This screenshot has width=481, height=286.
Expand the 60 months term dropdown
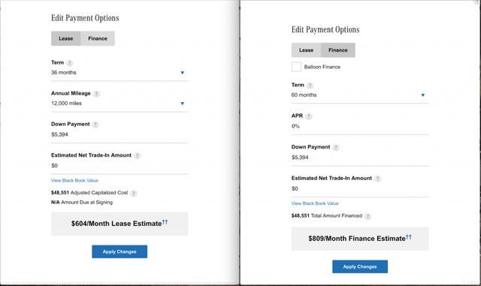click(360, 95)
